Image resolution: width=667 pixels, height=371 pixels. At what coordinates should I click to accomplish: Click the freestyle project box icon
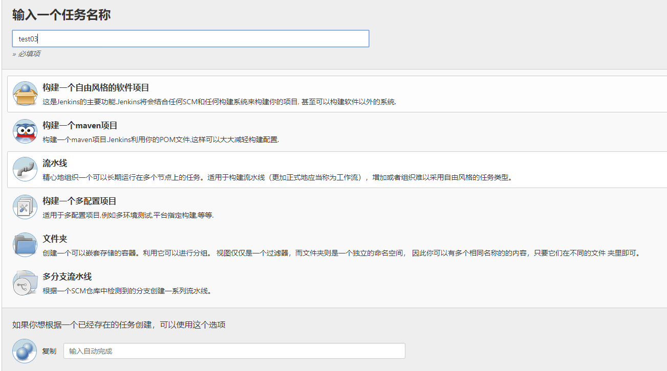pyautogui.click(x=25, y=94)
